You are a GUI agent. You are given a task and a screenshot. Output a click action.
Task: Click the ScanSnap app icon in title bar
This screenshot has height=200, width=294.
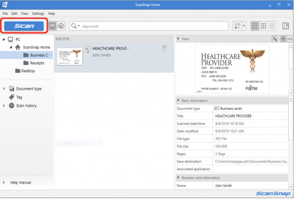(4, 5)
